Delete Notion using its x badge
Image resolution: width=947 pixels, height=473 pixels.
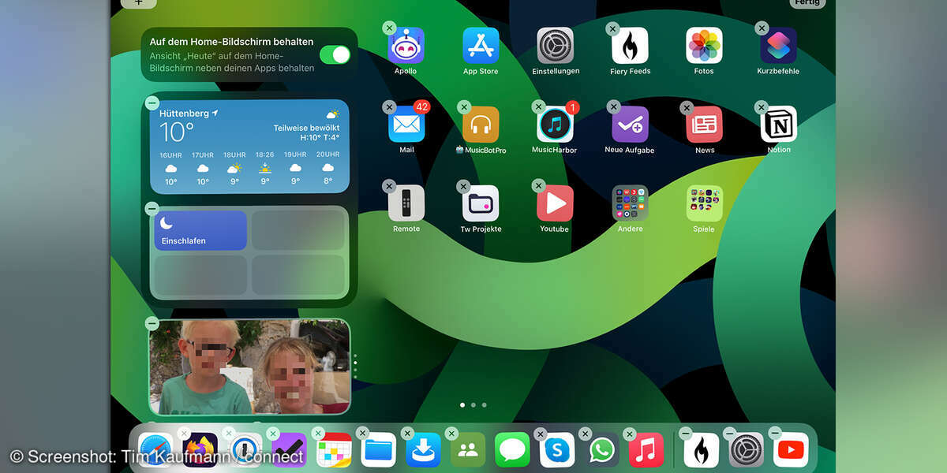point(762,107)
